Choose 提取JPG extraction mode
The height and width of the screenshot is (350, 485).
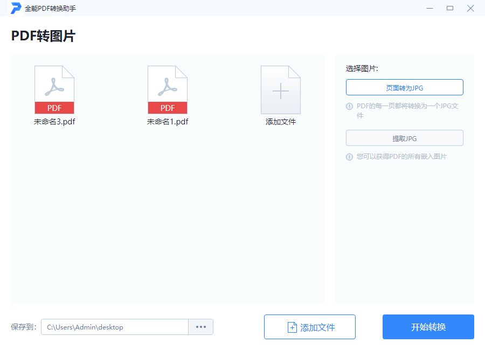pyautogui.click(x=405, y=138)
